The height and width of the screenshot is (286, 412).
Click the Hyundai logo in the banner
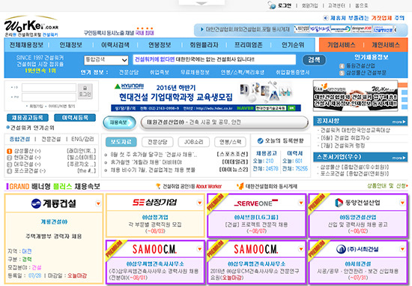130,86
